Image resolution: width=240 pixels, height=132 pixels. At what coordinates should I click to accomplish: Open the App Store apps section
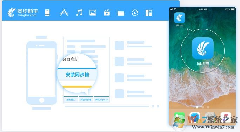[64, 13]
